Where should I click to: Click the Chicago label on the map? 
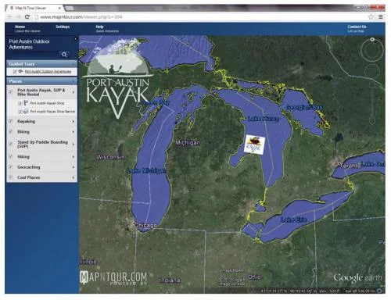click(145, 225)
